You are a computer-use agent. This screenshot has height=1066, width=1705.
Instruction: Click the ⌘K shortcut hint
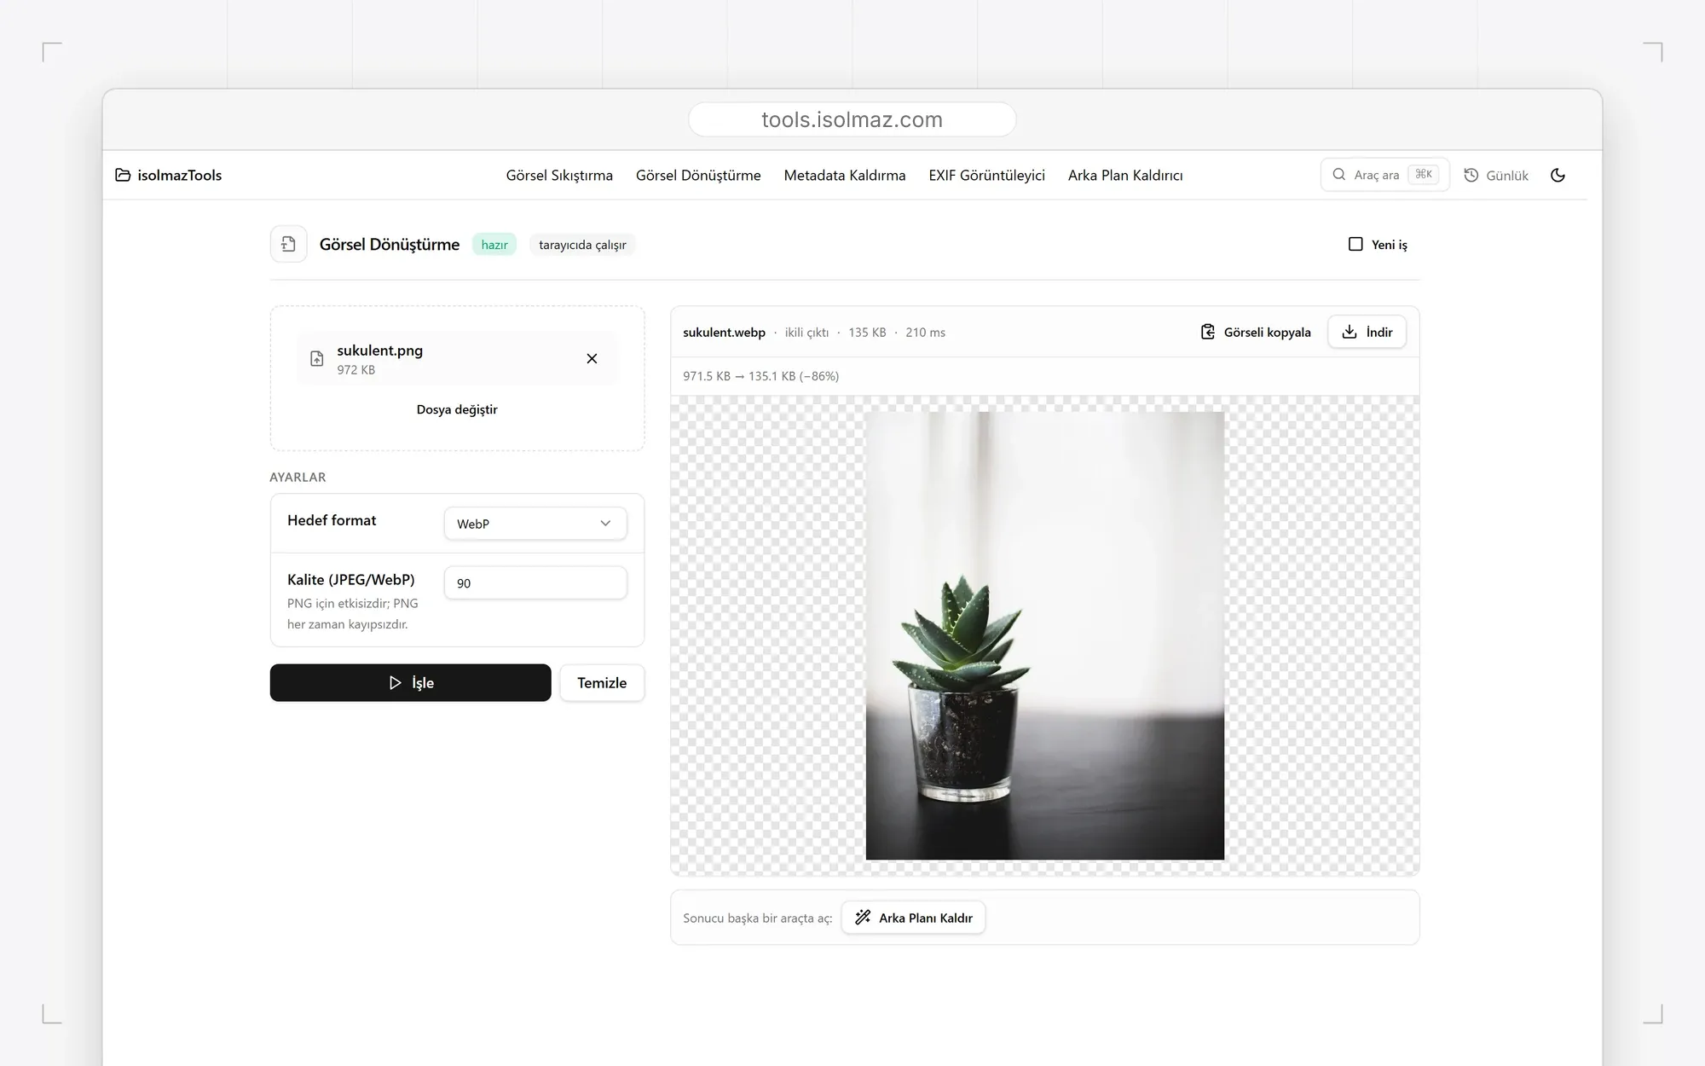tap(1424, 174)
